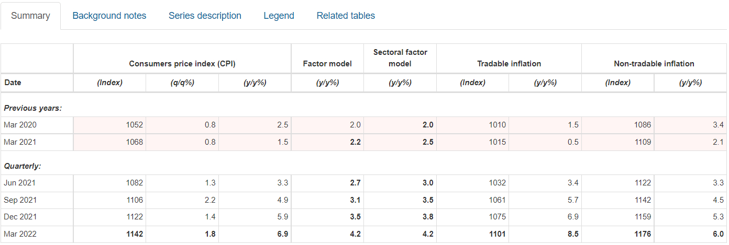The image size is (729, 245).
Task: Select the Dec 2021 row label
Action: click(20, 217)
